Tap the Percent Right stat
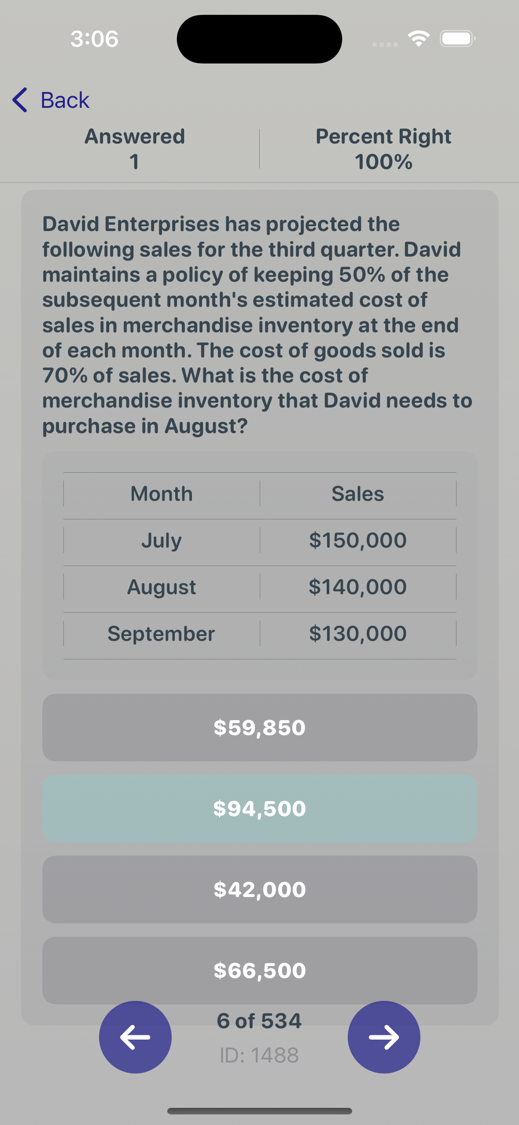Screen dimensions: 519x1125 pos(383,149)
